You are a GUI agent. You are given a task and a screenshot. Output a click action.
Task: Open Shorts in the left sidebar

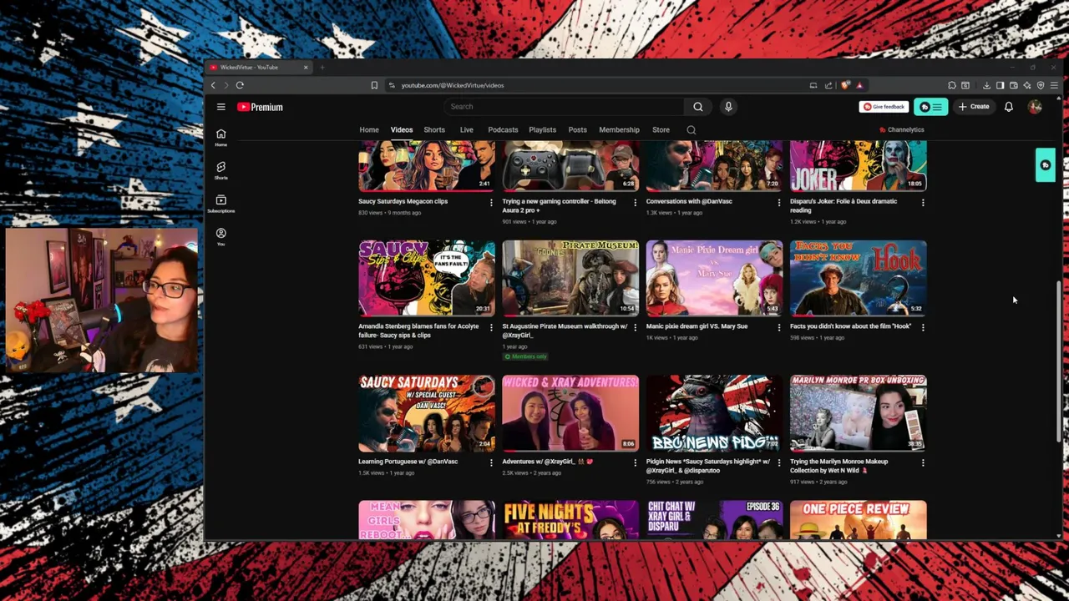(220, 170)
